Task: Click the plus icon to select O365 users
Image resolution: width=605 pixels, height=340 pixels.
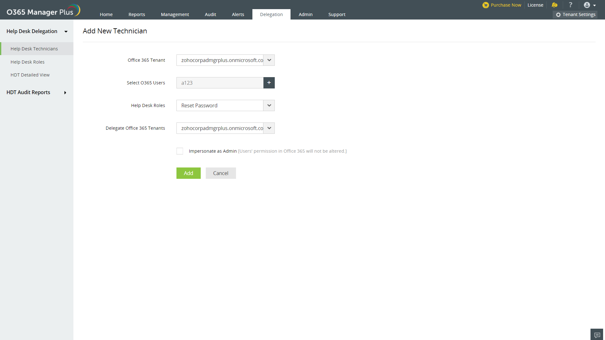Action: pyautogui.click(x=269, y=83)
